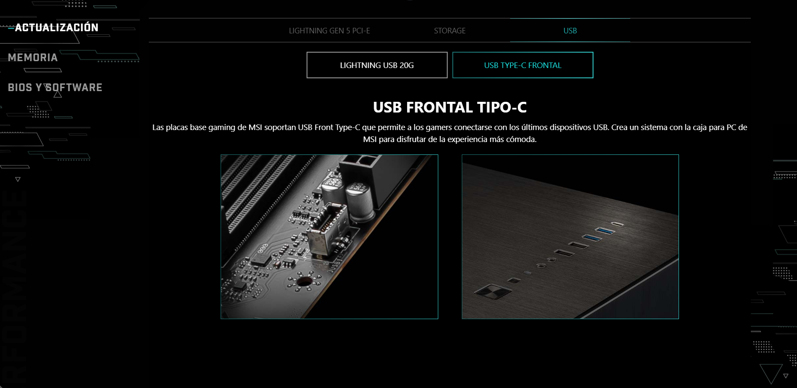Click the USB TYPE-C FRONTAL button
The image size is (797, 388).
523,65
